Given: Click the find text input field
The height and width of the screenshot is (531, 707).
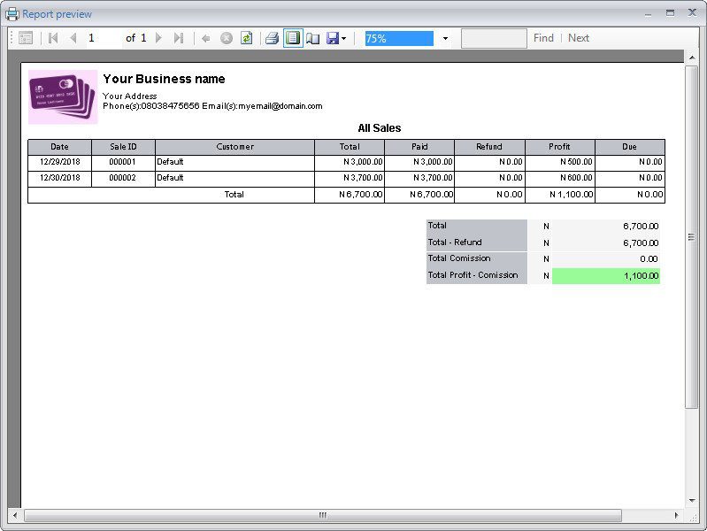Looking at the screenshot, I should (494, 38).
